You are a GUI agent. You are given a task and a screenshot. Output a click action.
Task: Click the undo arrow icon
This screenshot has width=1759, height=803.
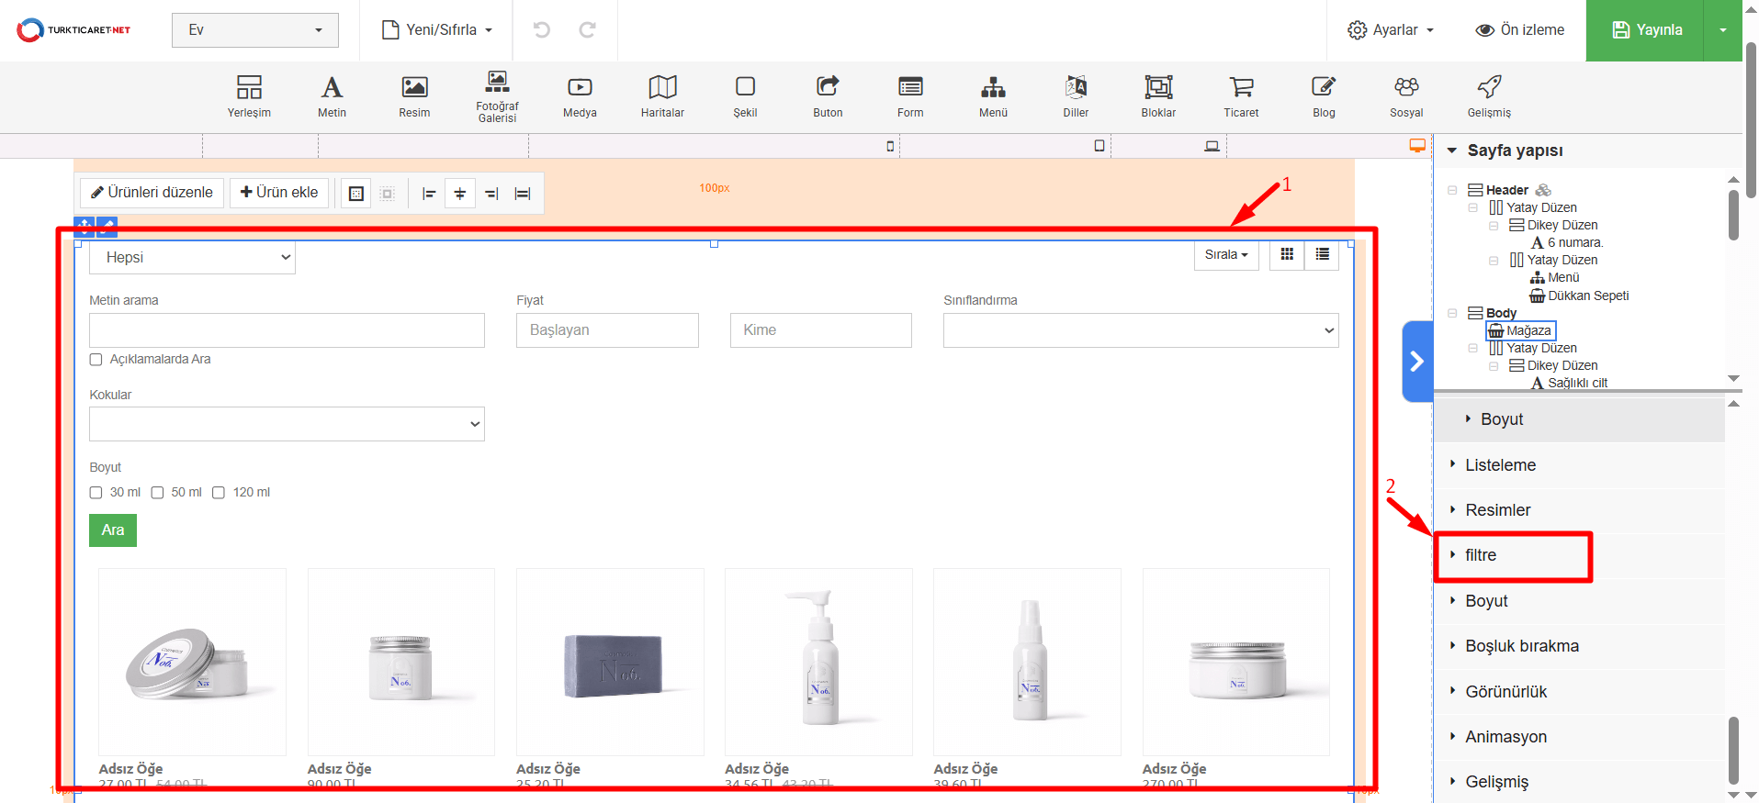[542, 30]
